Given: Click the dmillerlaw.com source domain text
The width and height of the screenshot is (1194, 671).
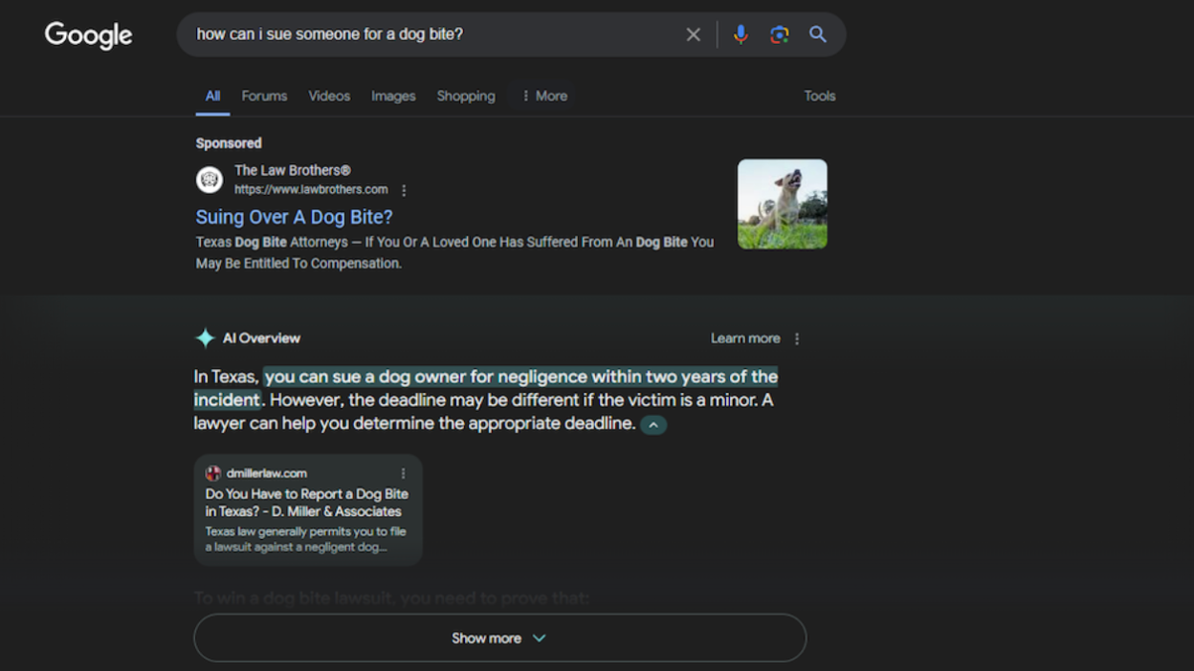Looking at the screenshot, I should click(267, 473).
